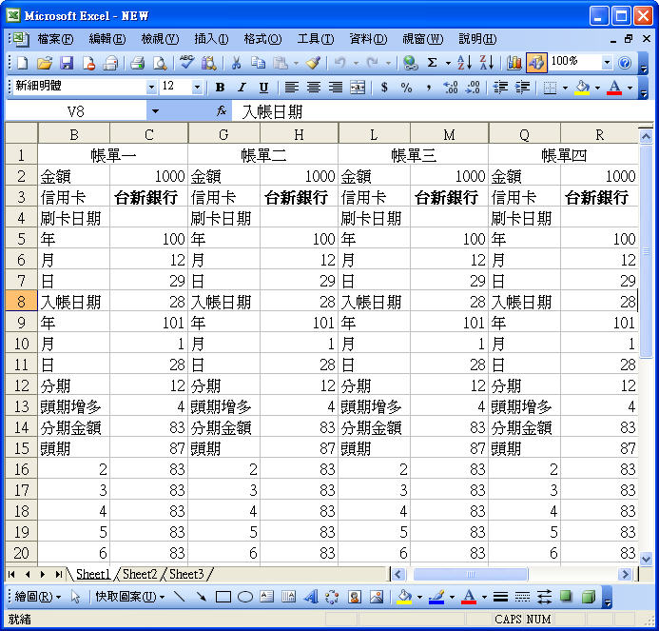The image size is (659, 631).
Task: Copy selection with Copy icon
Action: (258, 63)
